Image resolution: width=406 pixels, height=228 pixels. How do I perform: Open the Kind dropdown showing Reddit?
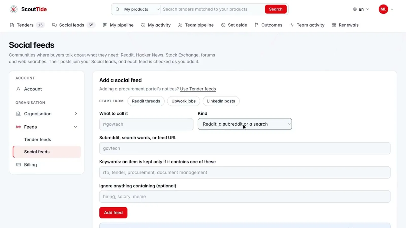pyautogui.click(x=245, y=124)
